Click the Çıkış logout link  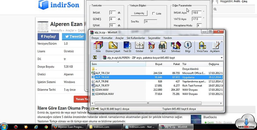[245, 1]
